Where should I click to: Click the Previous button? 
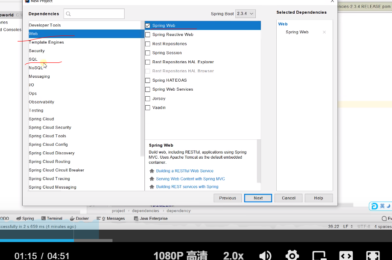pos(228,198)
